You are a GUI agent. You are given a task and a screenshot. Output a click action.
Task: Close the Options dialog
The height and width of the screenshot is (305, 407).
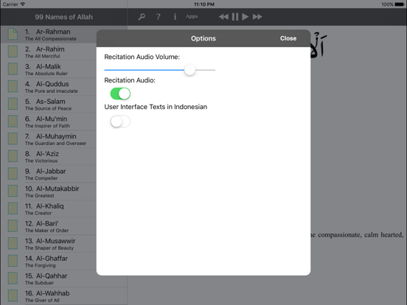pos(288,38)
